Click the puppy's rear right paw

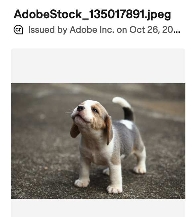click(x=140, y=170)
